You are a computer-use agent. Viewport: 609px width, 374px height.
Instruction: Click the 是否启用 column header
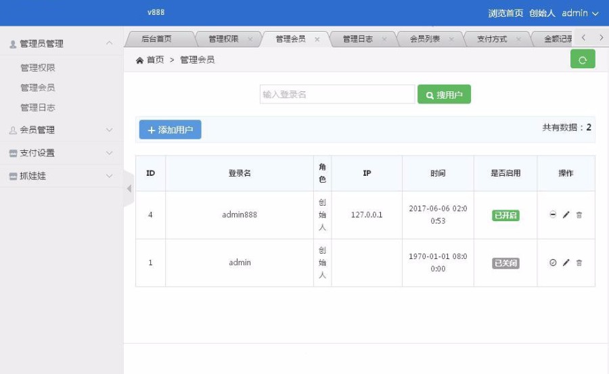(x=505, y=173)
